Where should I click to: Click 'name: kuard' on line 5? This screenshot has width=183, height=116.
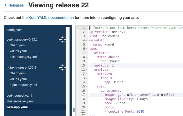(104, 45)
